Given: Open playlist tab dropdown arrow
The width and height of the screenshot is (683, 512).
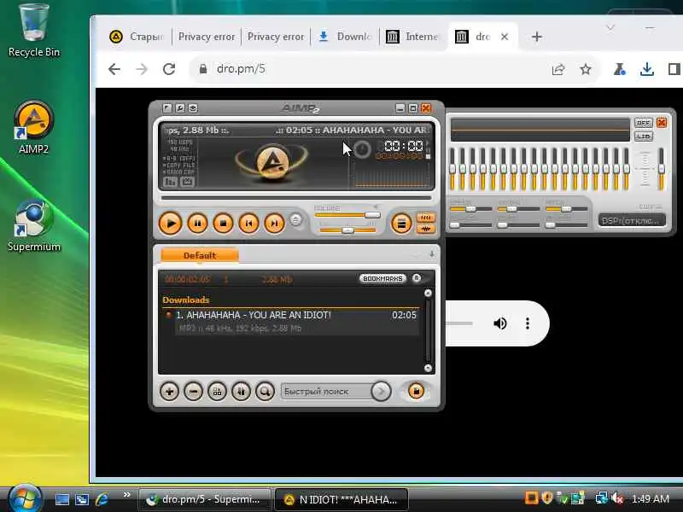Looking at the screenshot, I should click(x=432, y=253).
